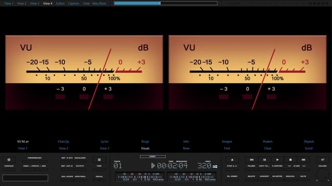The width and height of the screenshot is (332, 186).
Task: Click the right VU meter panel
Action: click(247, 72)
